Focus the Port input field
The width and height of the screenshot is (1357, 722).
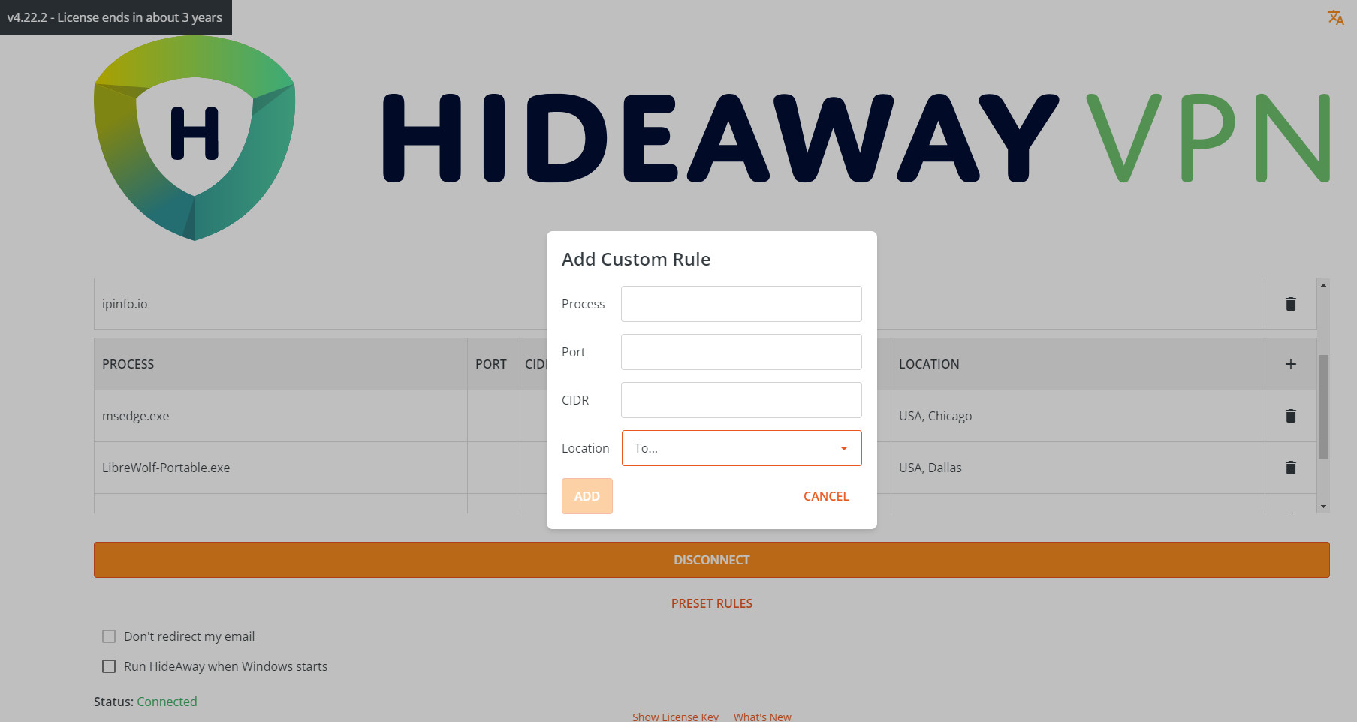741,352
